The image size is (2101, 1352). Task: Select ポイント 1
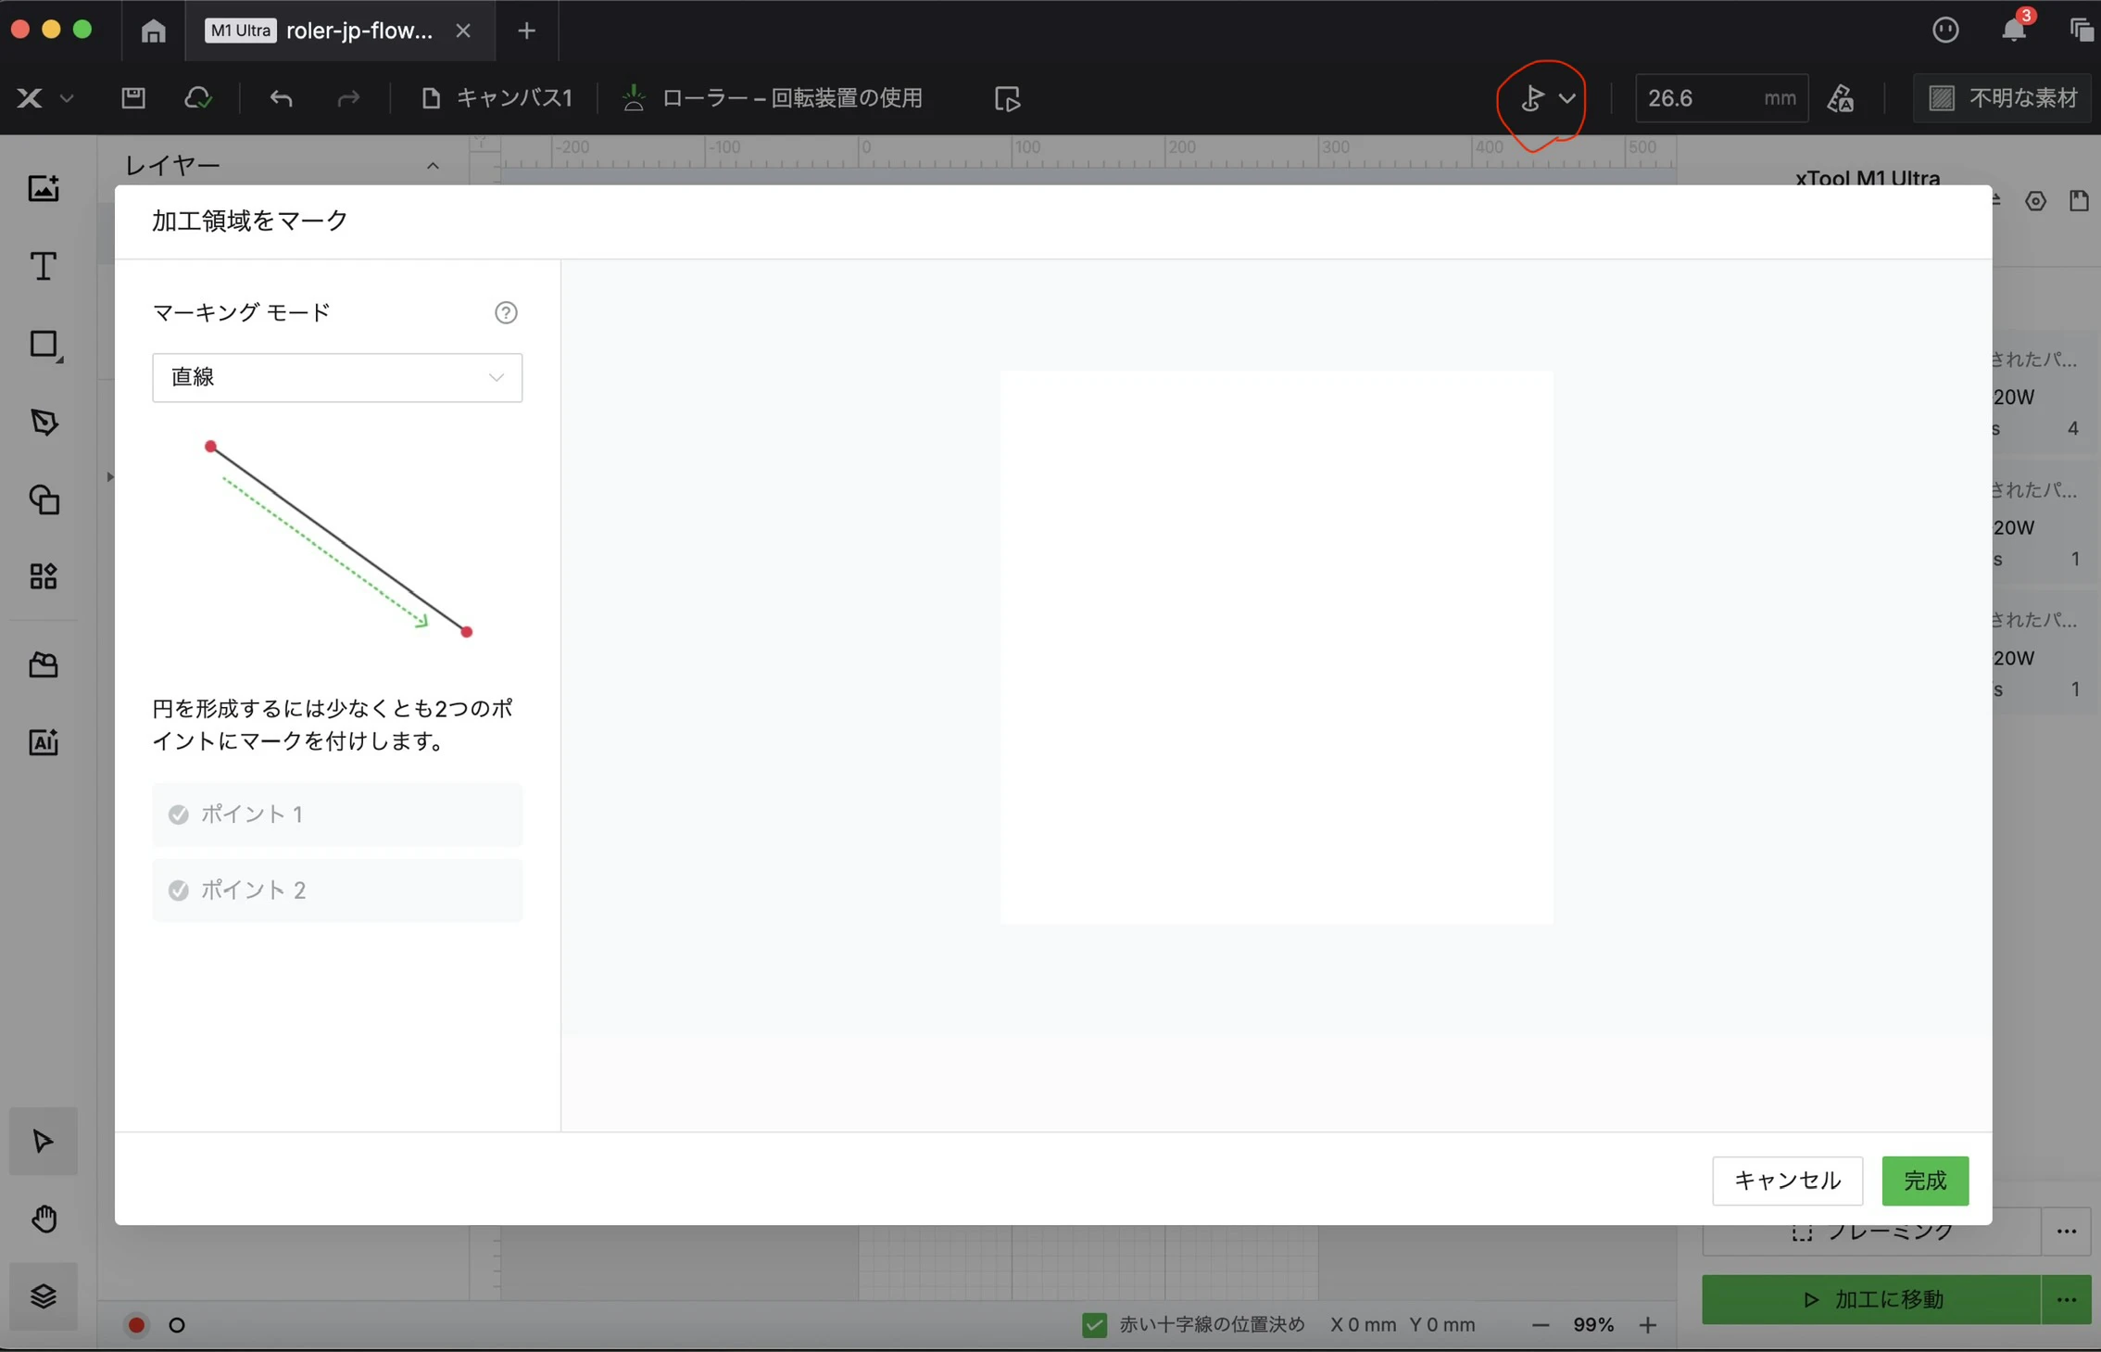pyautogui.click(x=337, y=815)
